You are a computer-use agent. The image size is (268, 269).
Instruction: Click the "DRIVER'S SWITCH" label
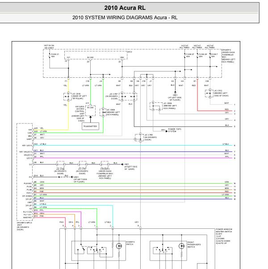[x=130, y=243]
